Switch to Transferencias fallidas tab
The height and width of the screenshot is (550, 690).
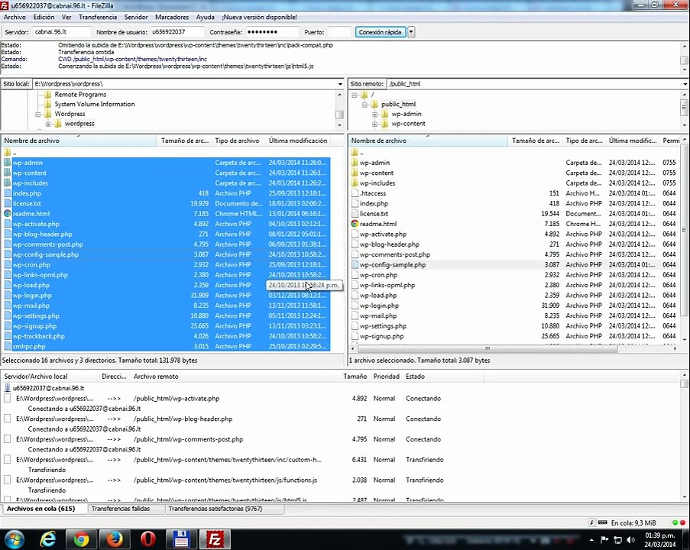coord(121,509)
